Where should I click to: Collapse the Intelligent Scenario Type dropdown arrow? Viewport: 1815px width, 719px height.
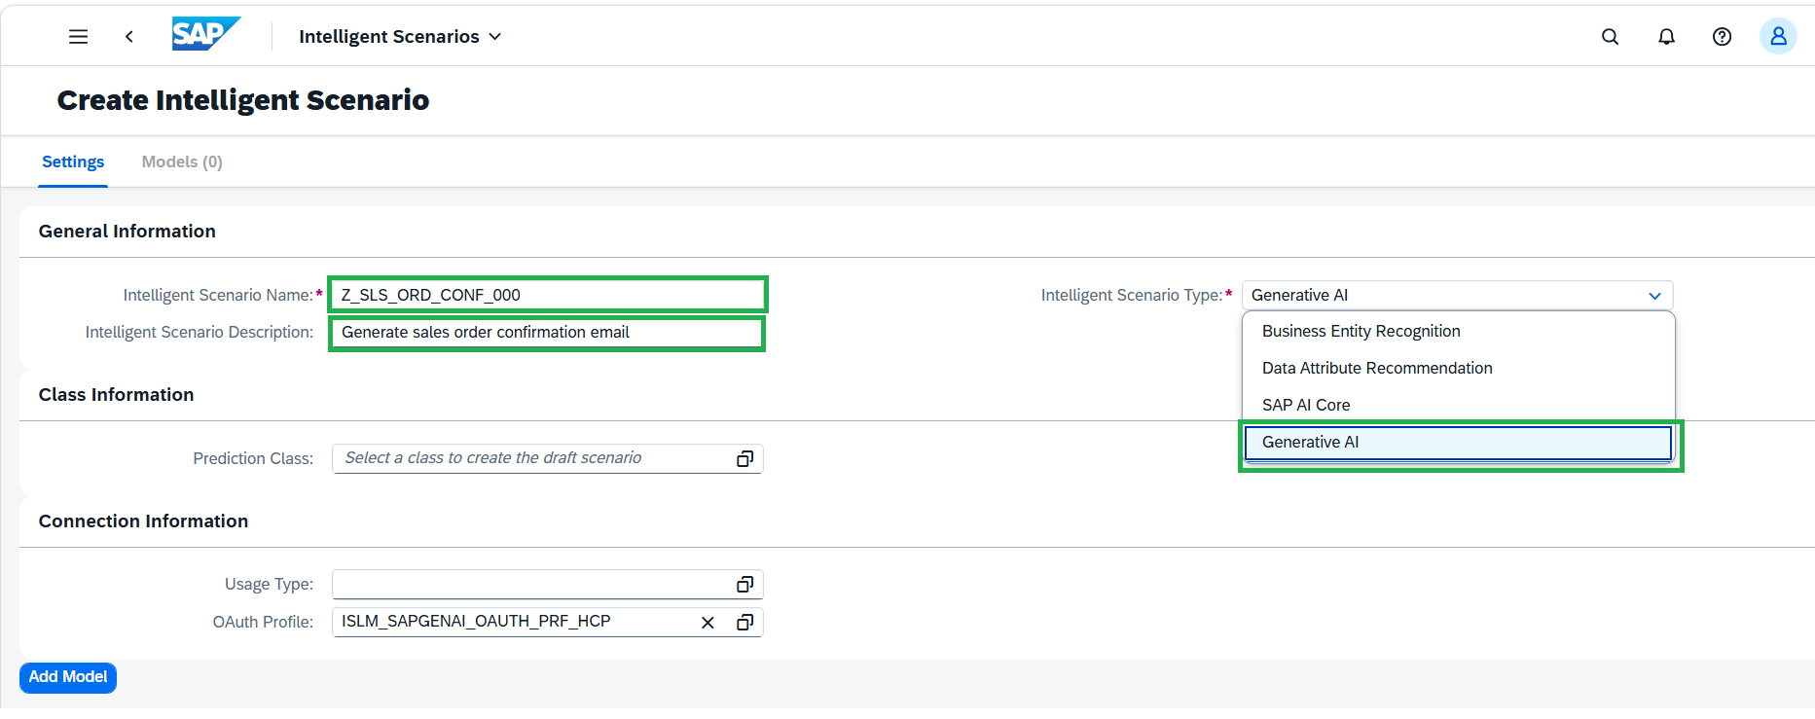[x=1654, y=296]
